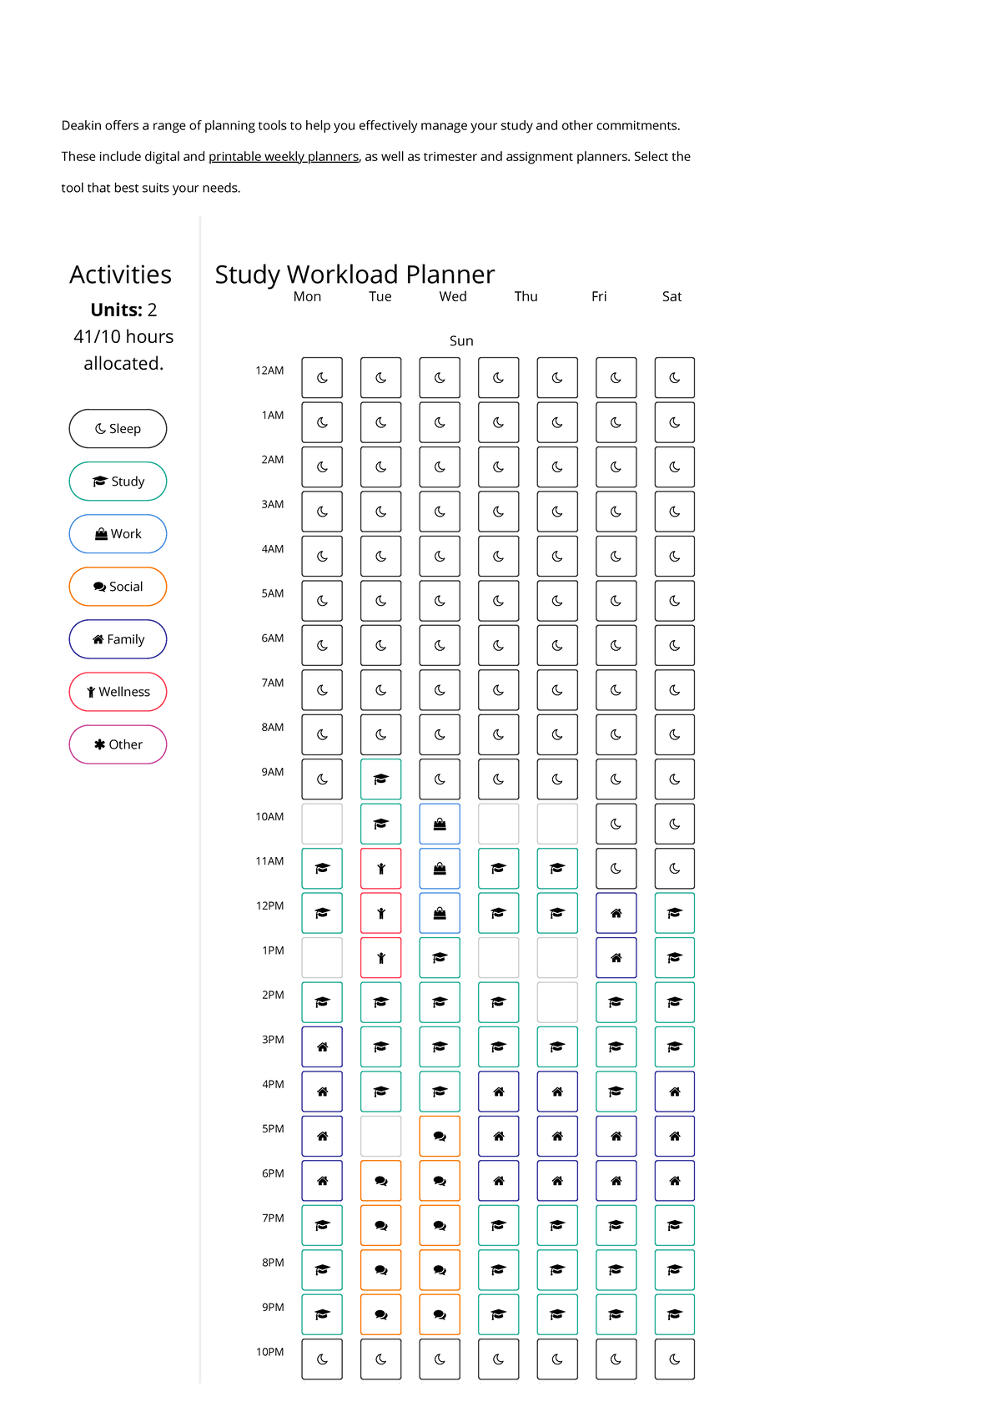Click the chat icon at Wednesday 5PM
The height and width of the screenshot is (1417, 1001).
click(x=440, y=1136)
